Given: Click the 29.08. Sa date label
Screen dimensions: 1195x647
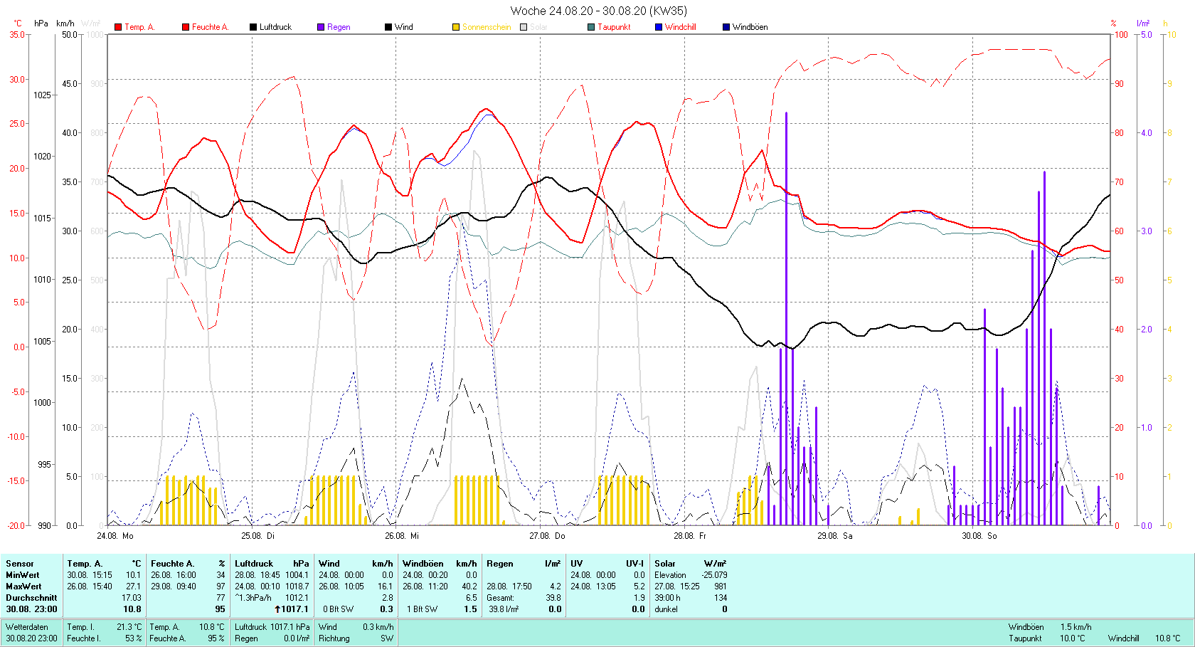Looking at the screenshot, I should click(x=835, y=536).
